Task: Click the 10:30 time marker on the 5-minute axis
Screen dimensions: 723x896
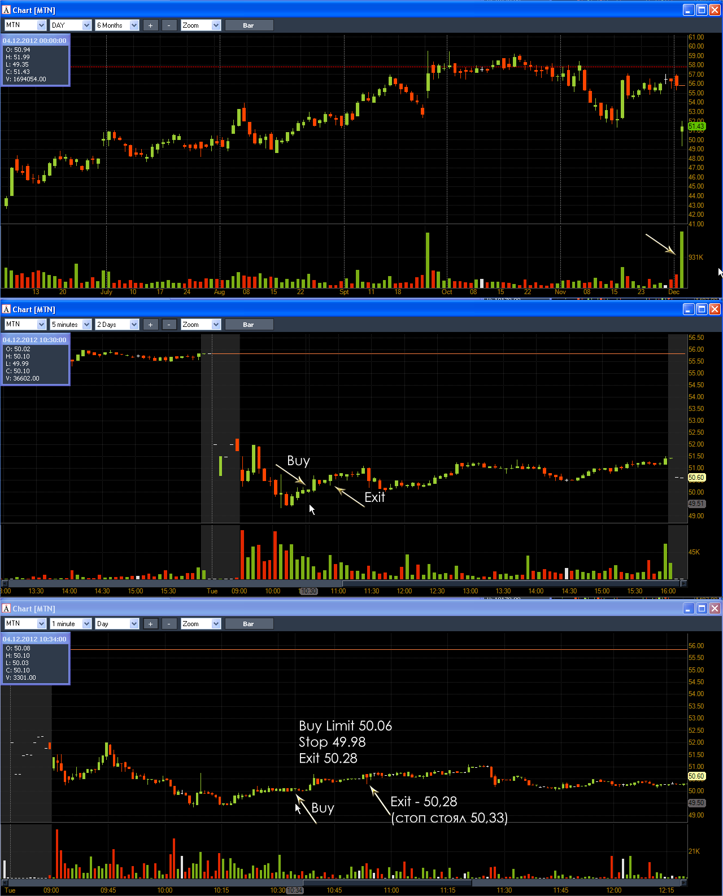Action: click(x=308, y=591)
